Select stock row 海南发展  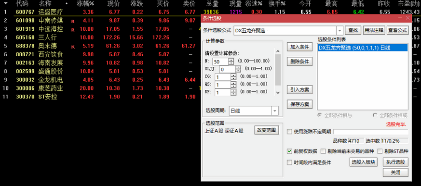point(51,63)
